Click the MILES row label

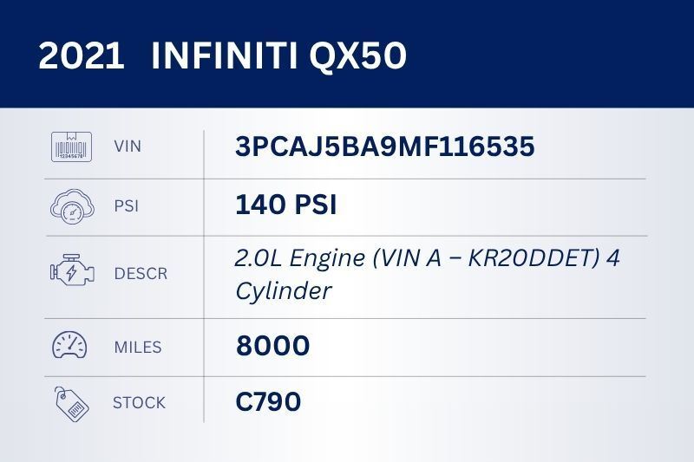tap(138, 347)
